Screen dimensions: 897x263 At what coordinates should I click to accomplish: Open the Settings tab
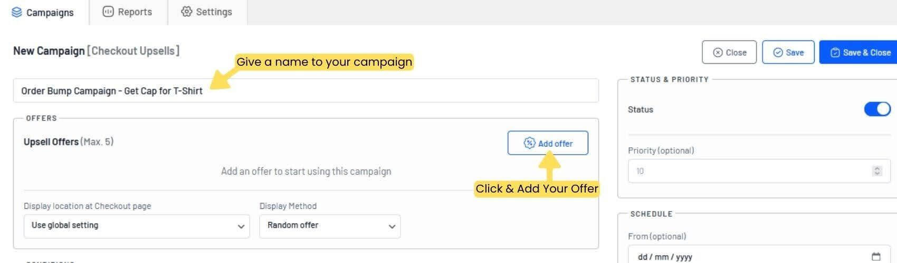(207, 12)
